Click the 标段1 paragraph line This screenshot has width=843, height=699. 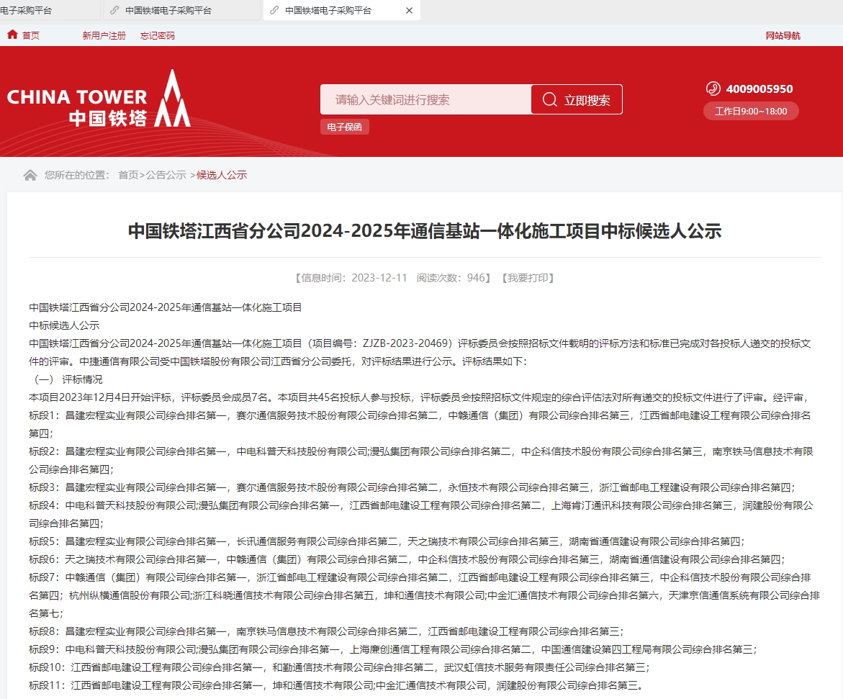[420, 425]
